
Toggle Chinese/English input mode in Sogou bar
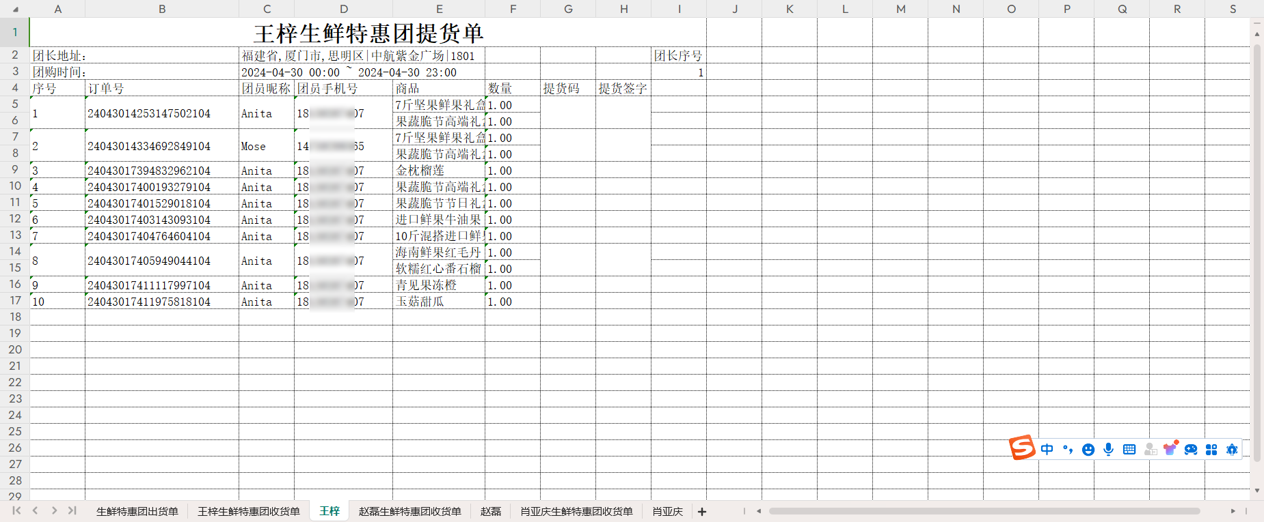click(x=1047, y=449)
